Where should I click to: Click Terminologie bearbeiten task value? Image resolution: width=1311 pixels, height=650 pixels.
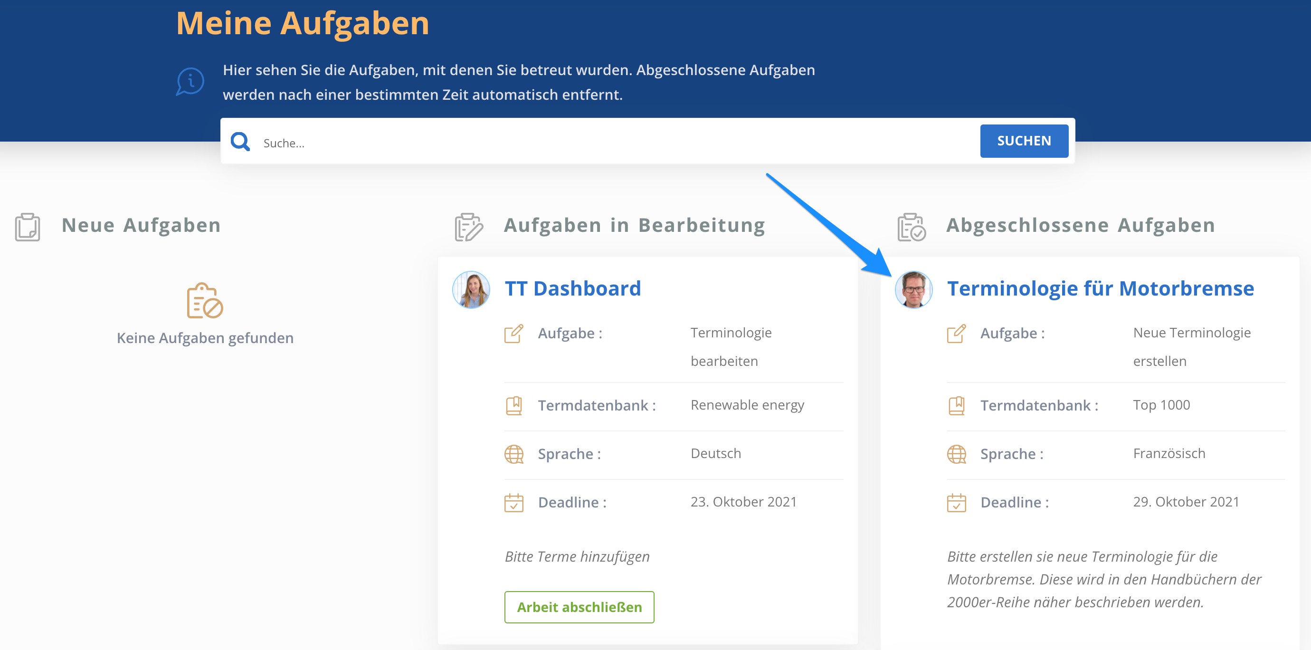731,347
